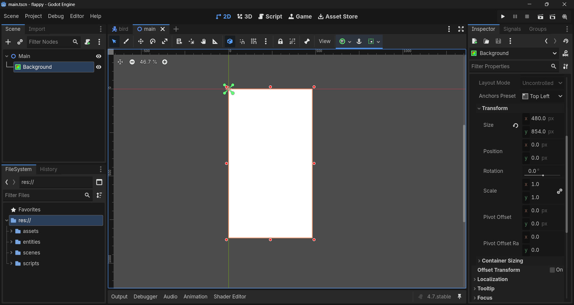Switch to the History tab
Image resolution: width=574 pixels, height=305 pixels.
(x=48, y=169)
